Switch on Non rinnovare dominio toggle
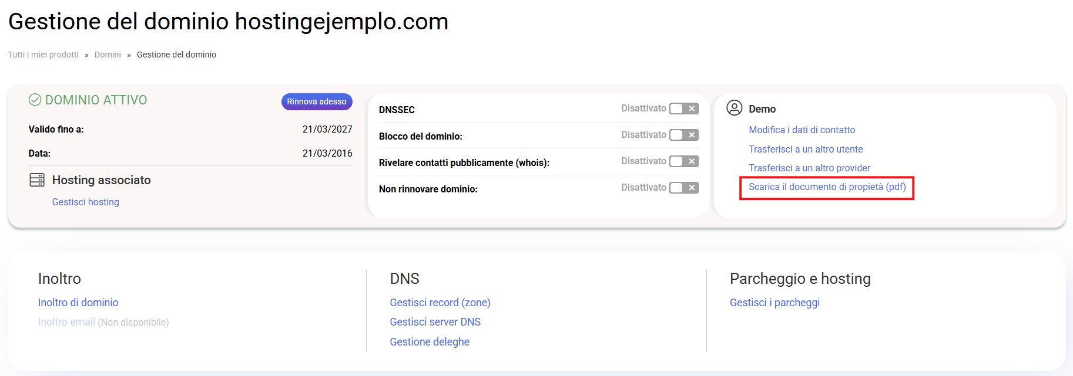 tap(683, 188)
